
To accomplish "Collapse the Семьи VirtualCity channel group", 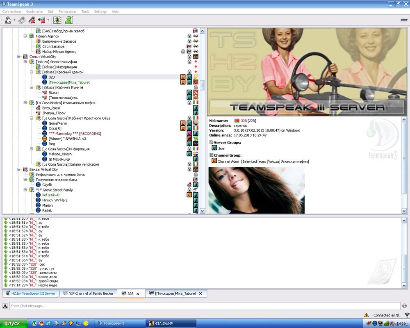I will (x=19, y=57).
